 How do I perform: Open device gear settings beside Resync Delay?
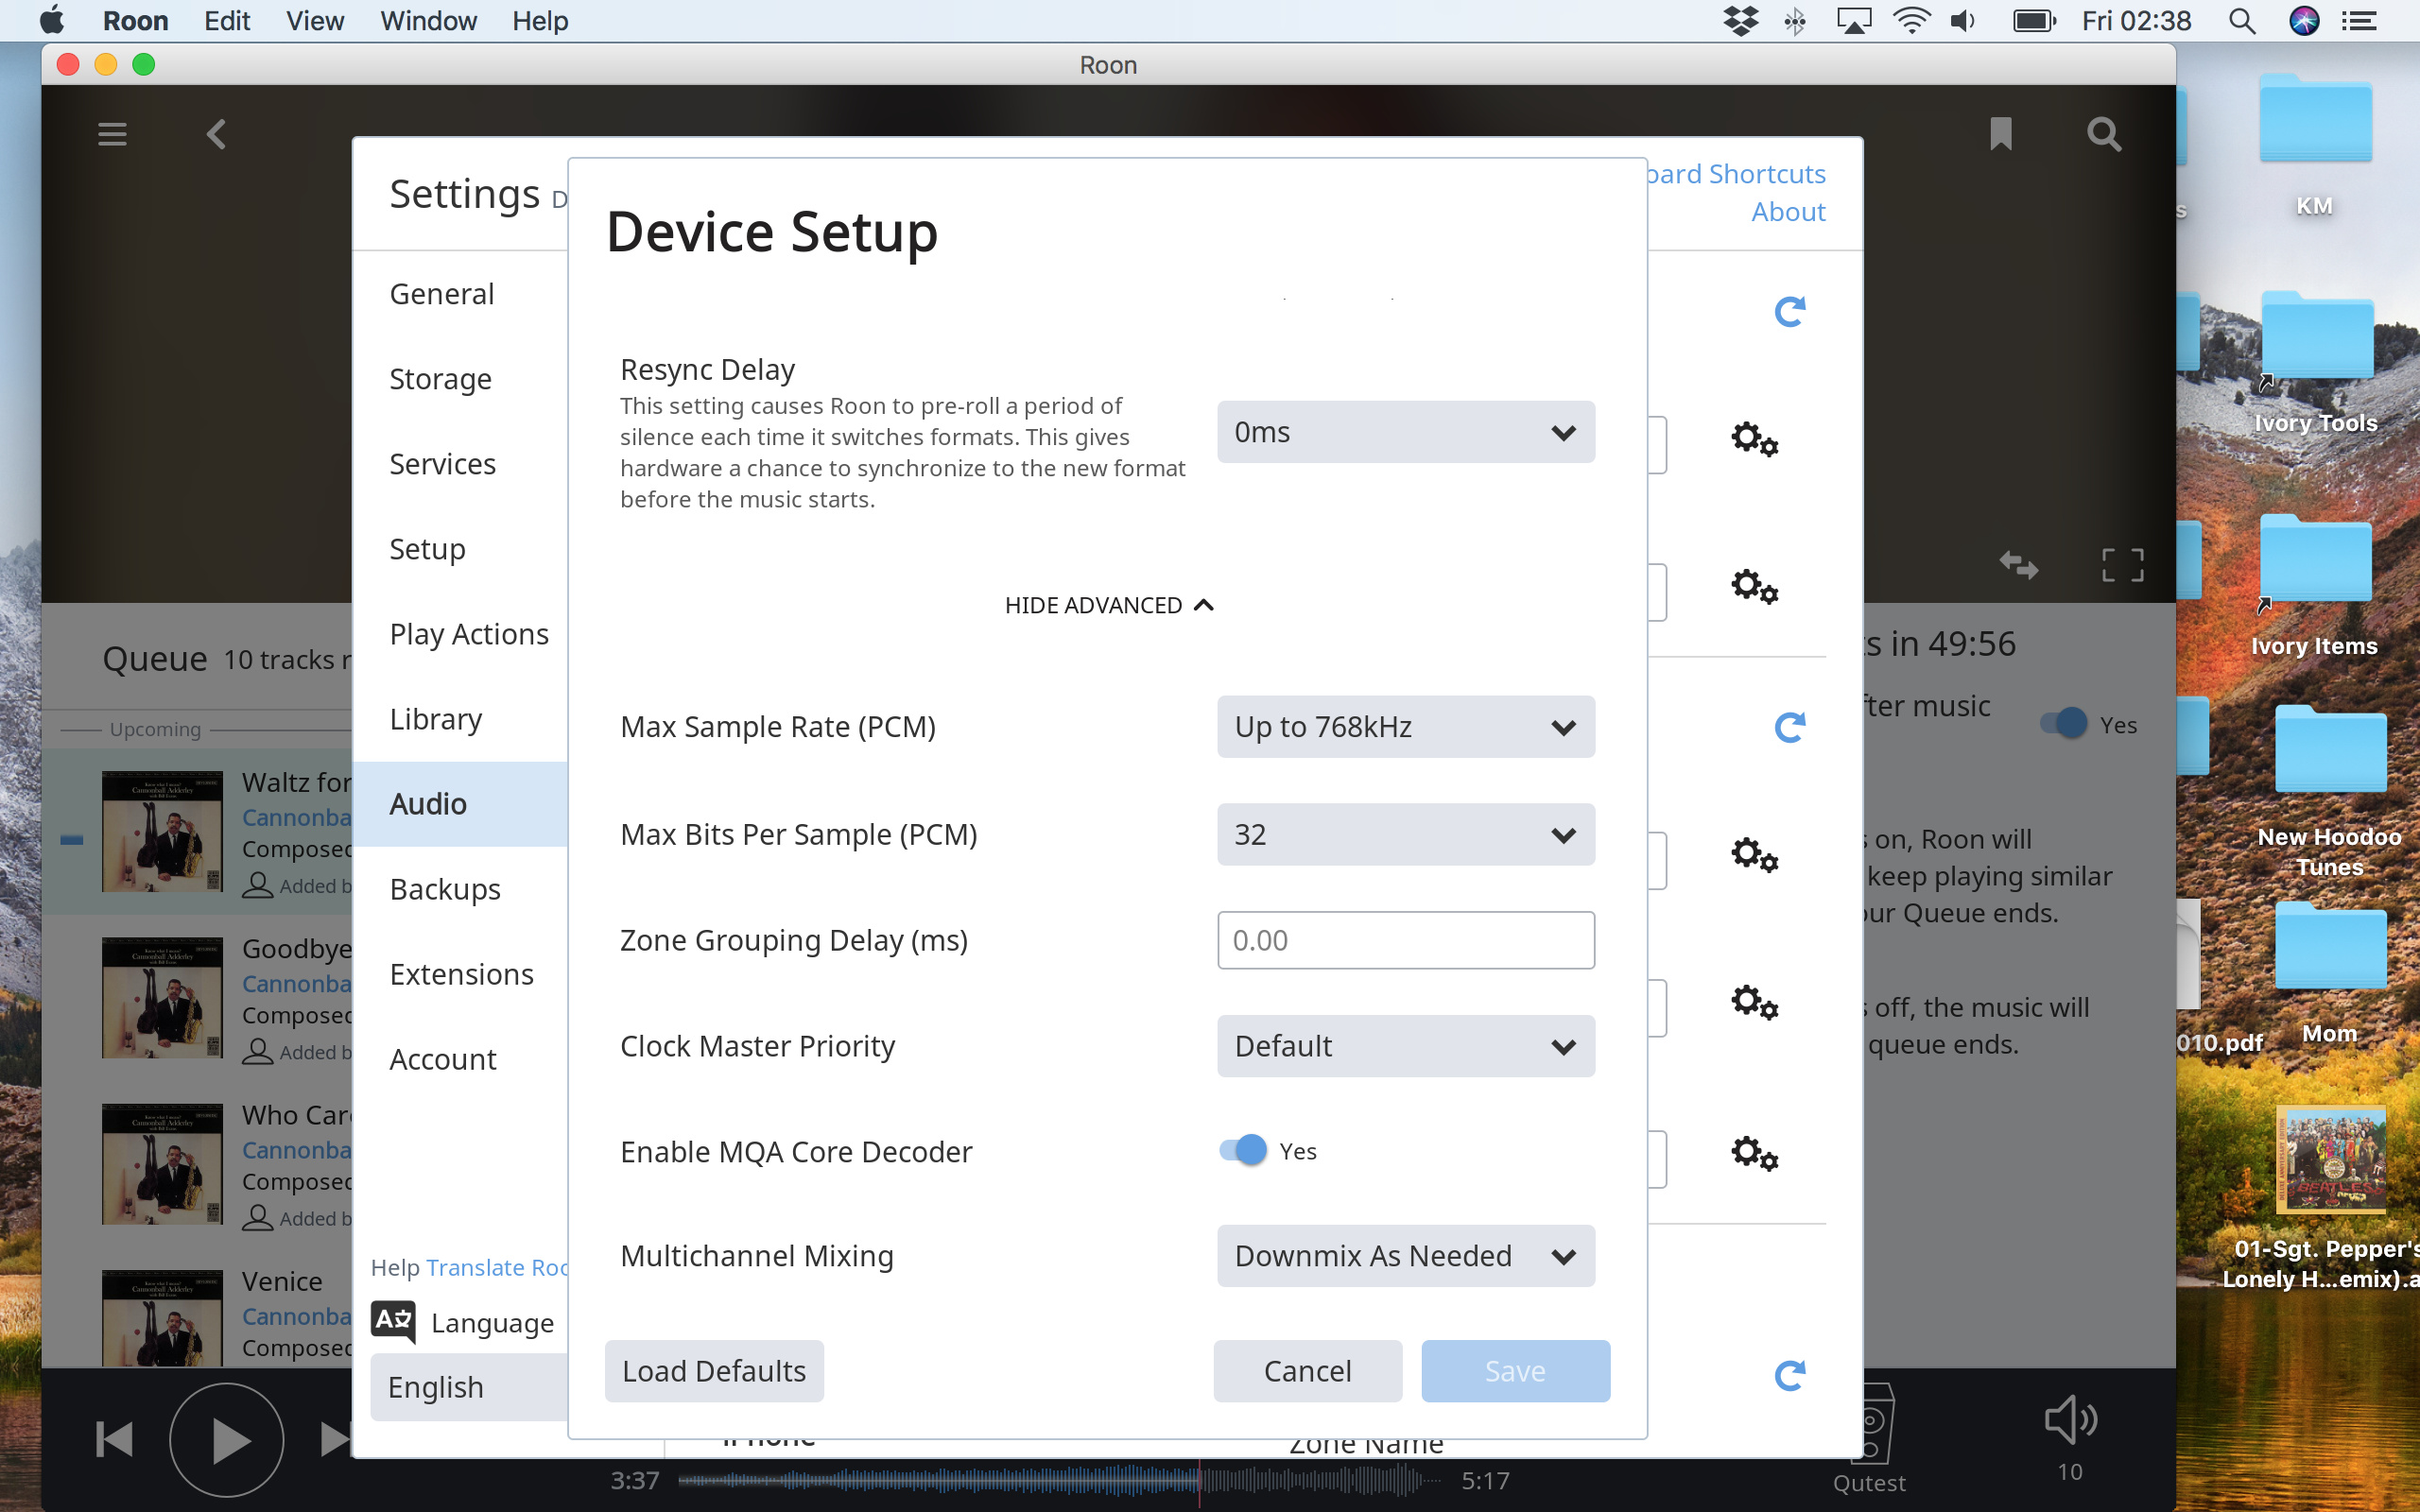click(1754, 439)
